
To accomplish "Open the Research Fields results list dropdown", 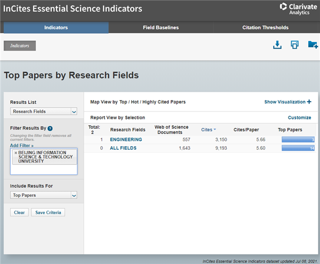I will click(x=44, y=111).
